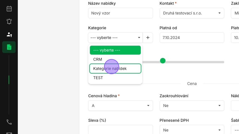Add new category with plus button
Screen dimensions: 239x134
148,38
